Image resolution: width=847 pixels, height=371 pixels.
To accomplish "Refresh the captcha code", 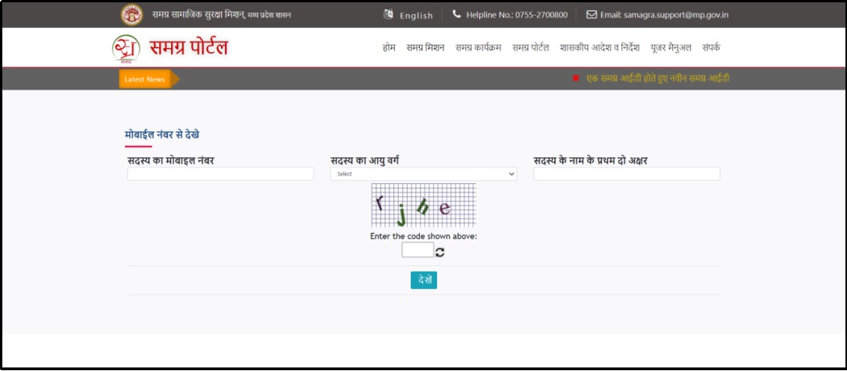I will point(440,252).
